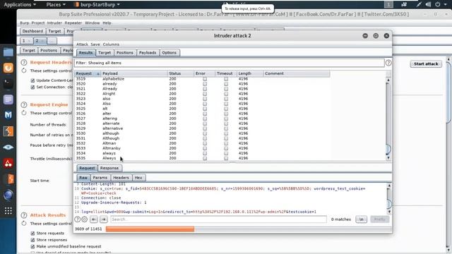Switch to Positions tab in attack window
This screenshot has width=452, height=254.
[x=124, y=53]
